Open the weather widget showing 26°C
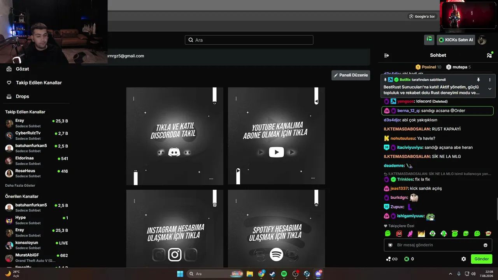 click(12, 274)
